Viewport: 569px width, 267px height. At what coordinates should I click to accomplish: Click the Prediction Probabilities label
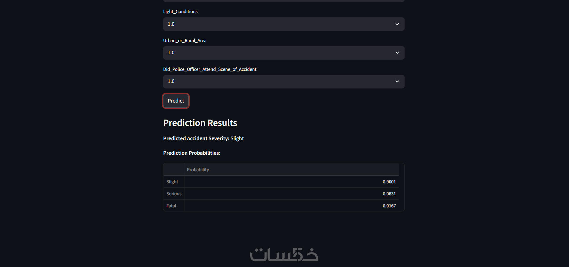(192, 153)
